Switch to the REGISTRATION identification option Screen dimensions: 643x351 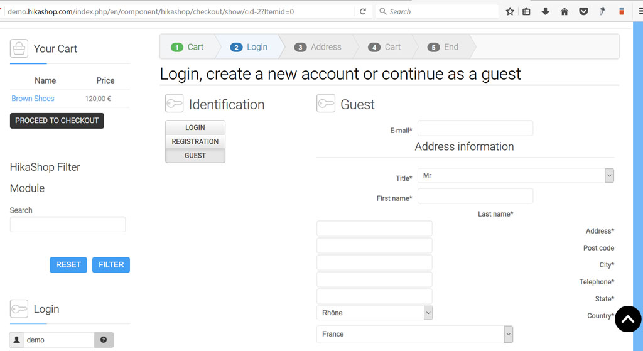tap(195, 141)
